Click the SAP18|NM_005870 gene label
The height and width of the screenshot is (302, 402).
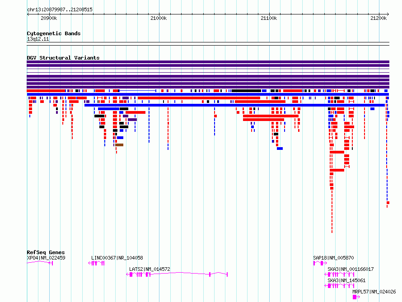(333, 258)
